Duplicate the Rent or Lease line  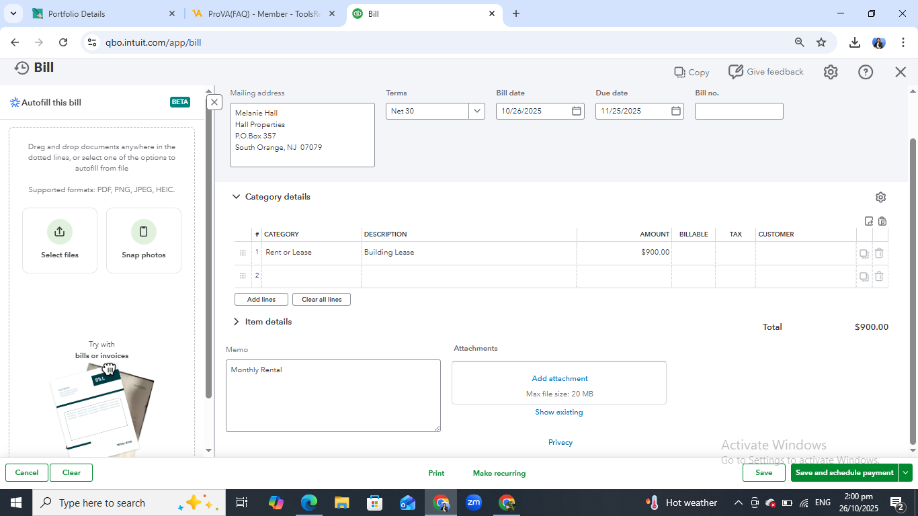864,253
